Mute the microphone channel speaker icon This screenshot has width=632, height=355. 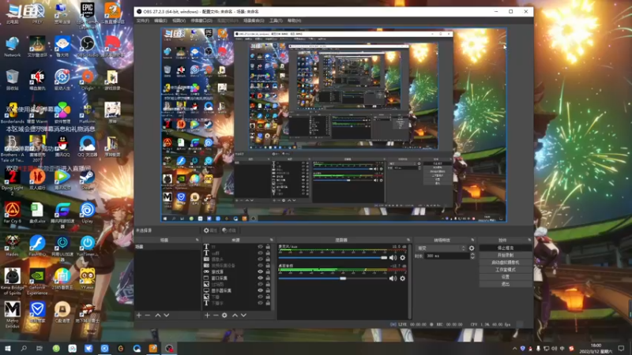coord(393,258)
